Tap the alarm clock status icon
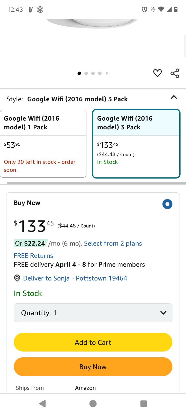This screenshot has height=414, width=186. coord(145,10)
